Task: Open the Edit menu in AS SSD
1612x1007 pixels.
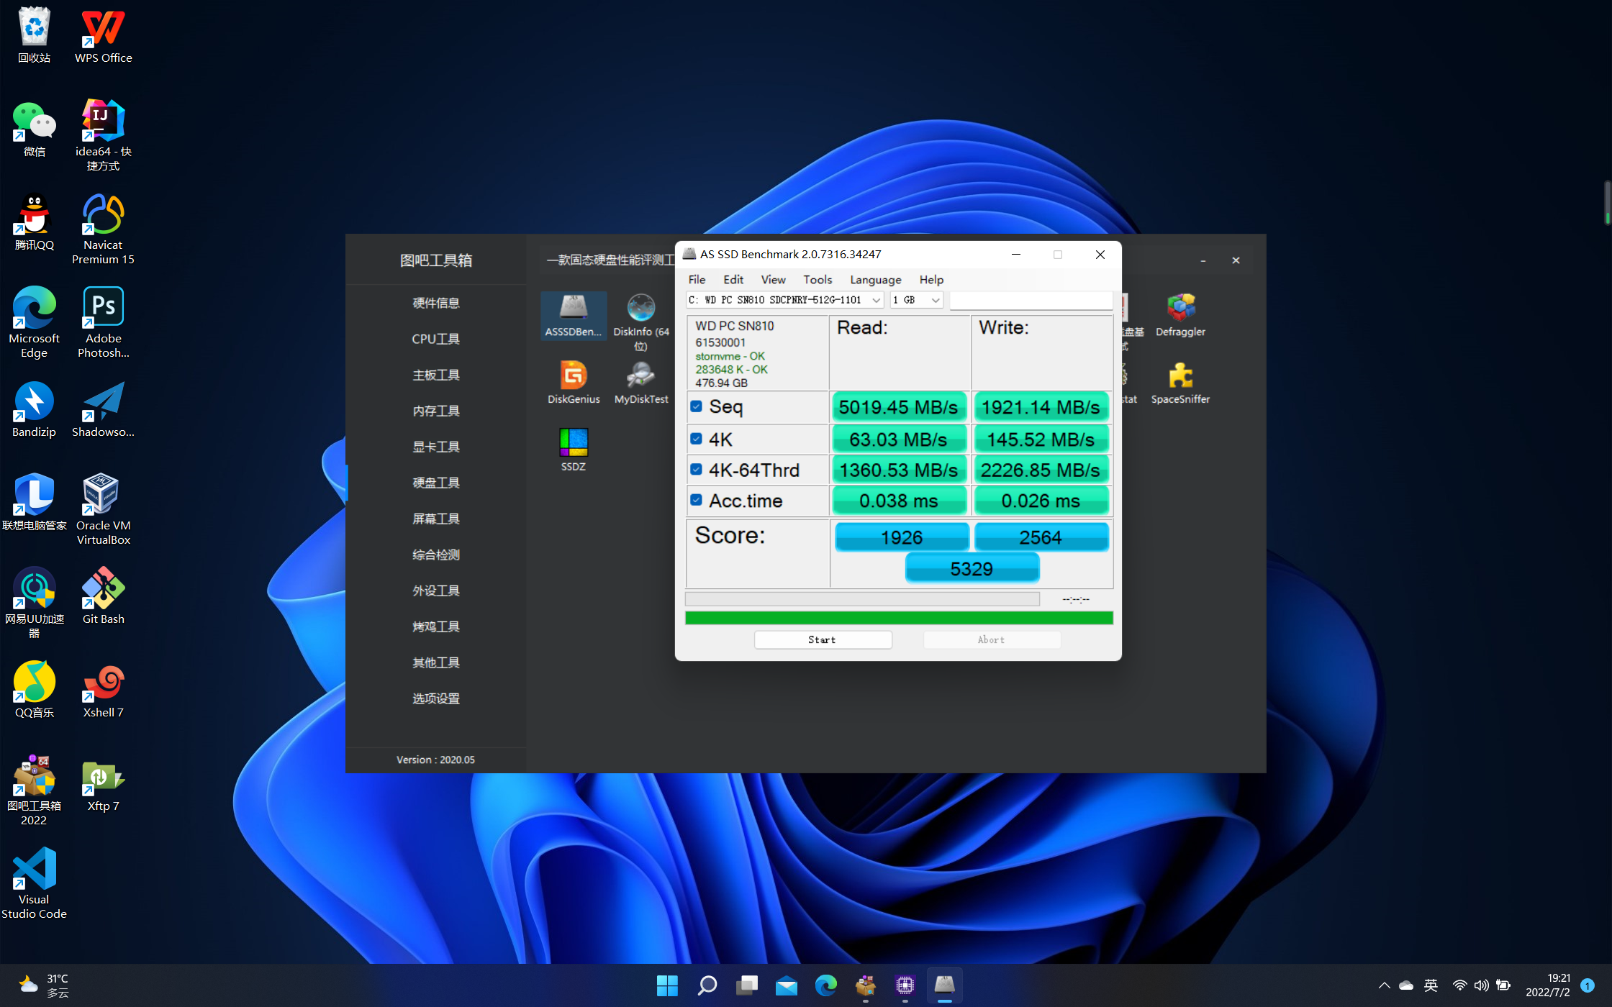Action: tap(733, 280)
